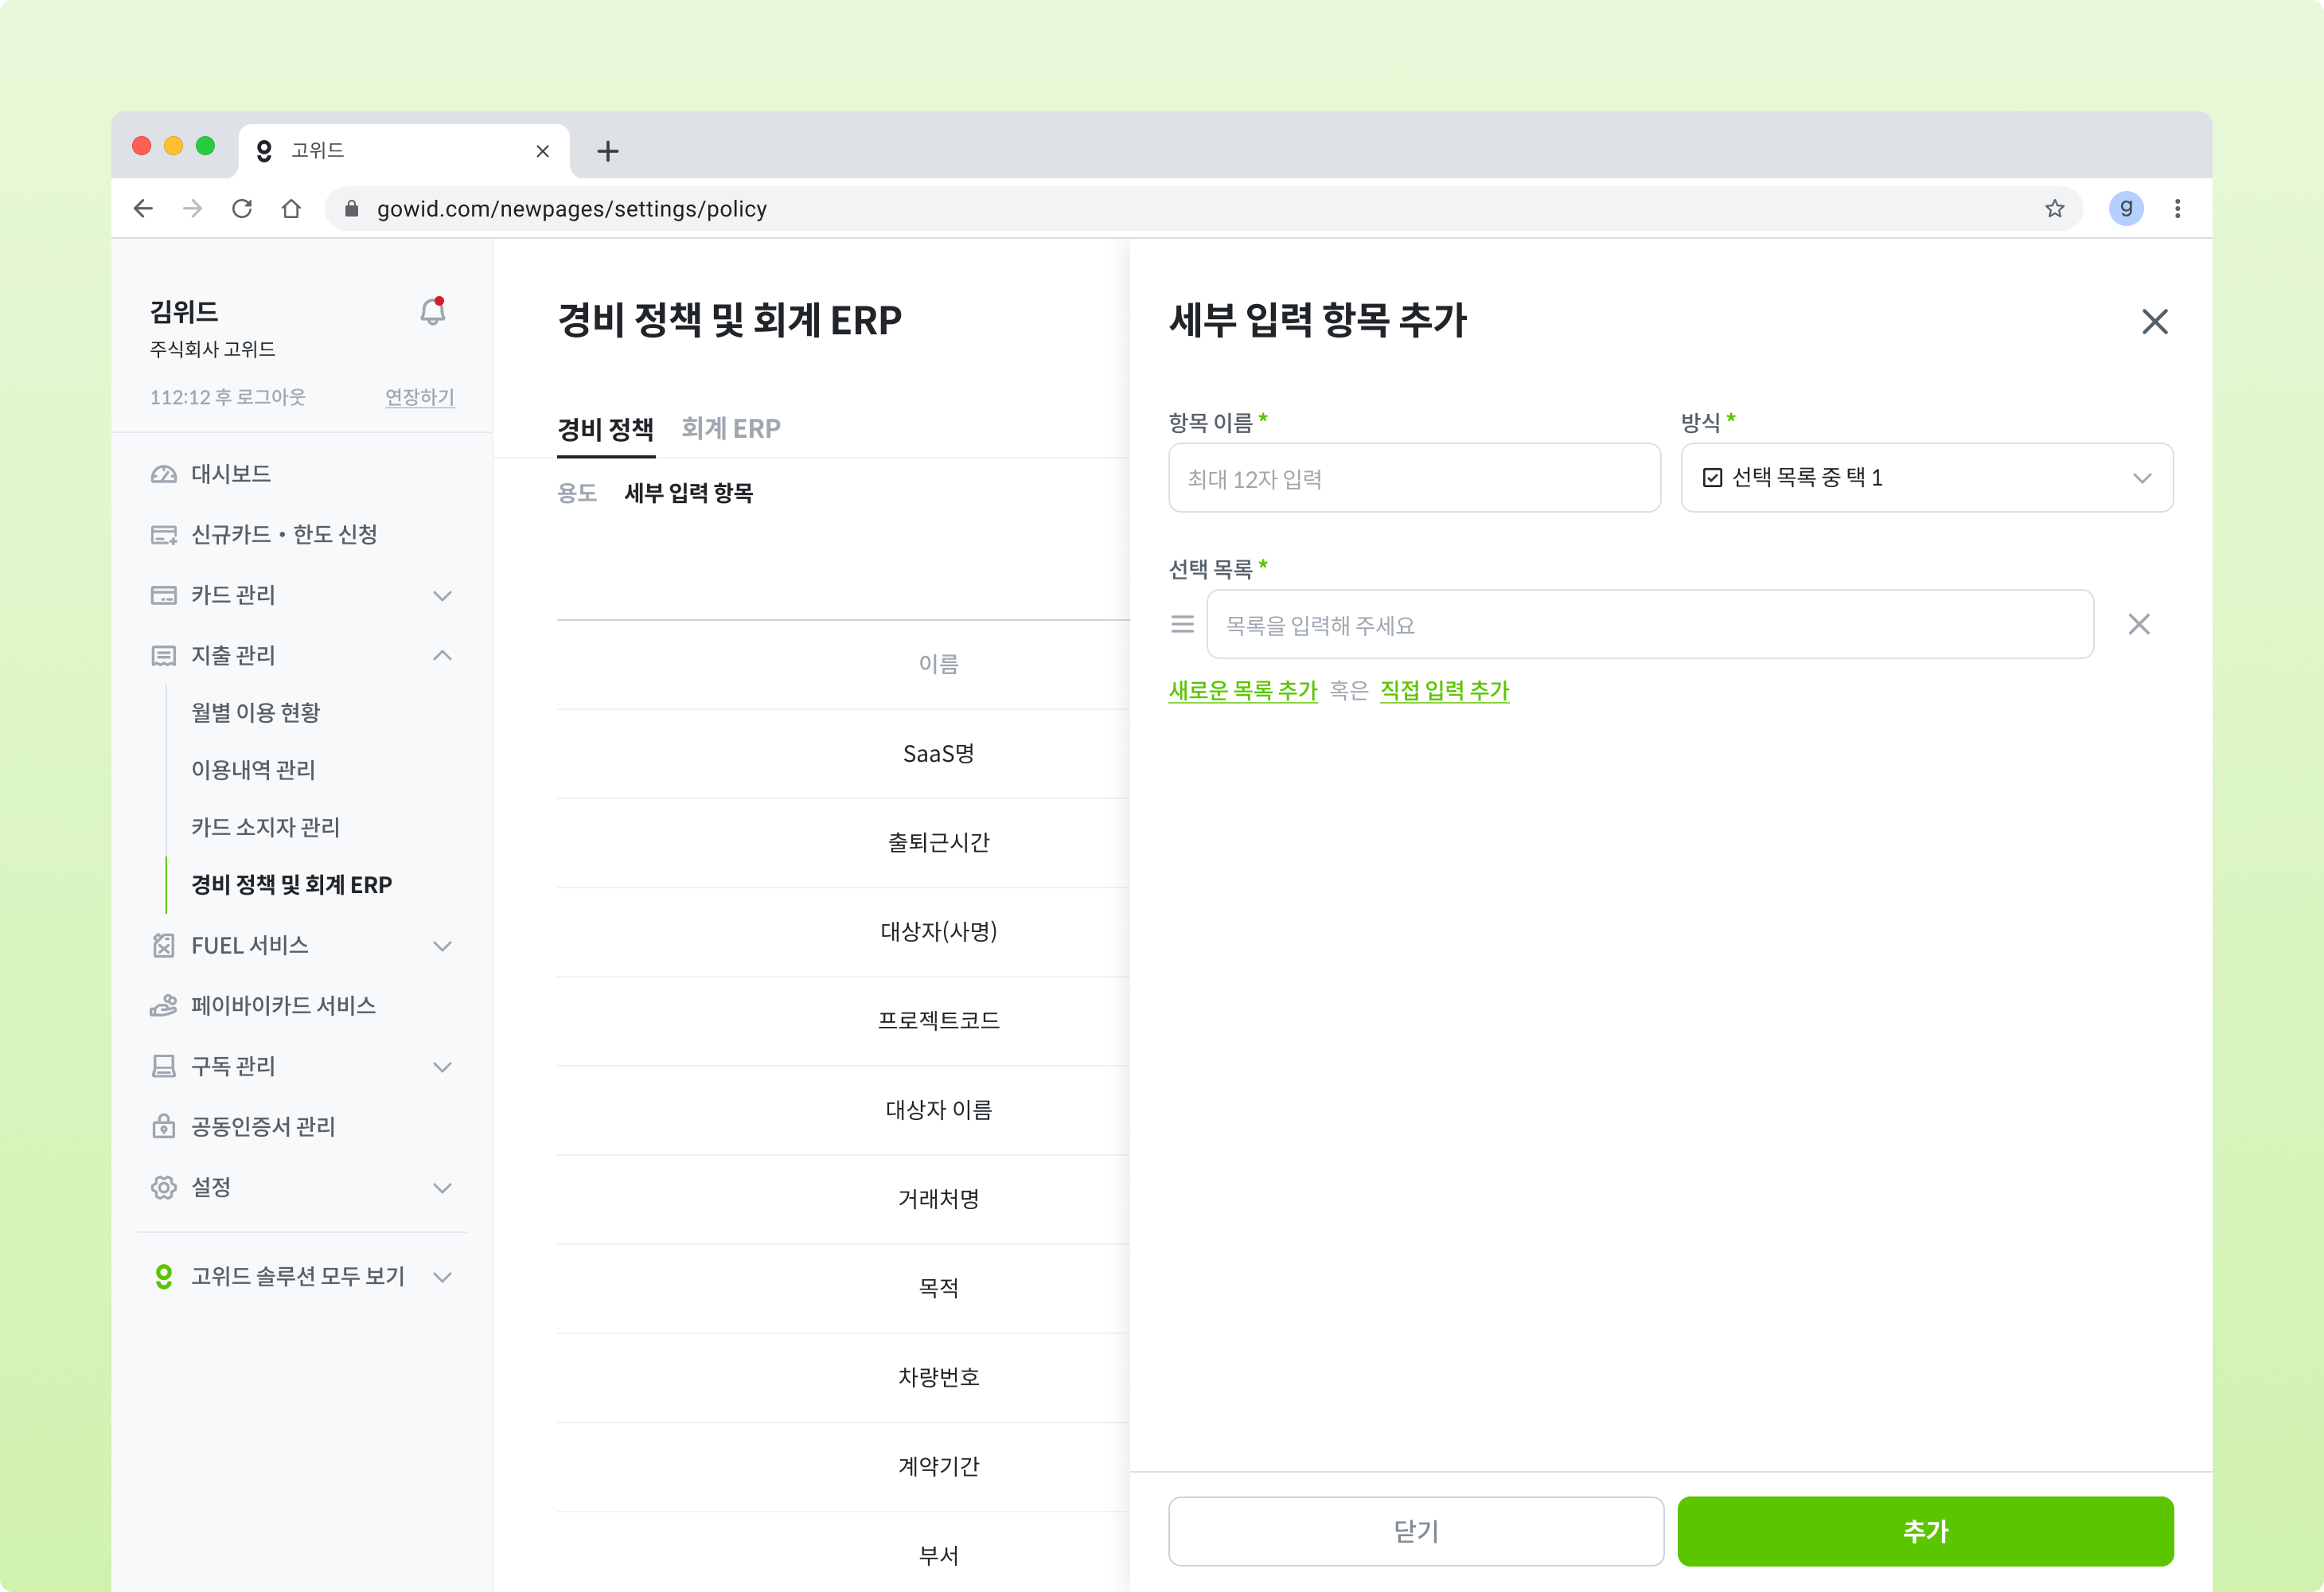Switch to the 회계 ERP tab
This screenshot has height=1592, width=2324.
point(730,428)
